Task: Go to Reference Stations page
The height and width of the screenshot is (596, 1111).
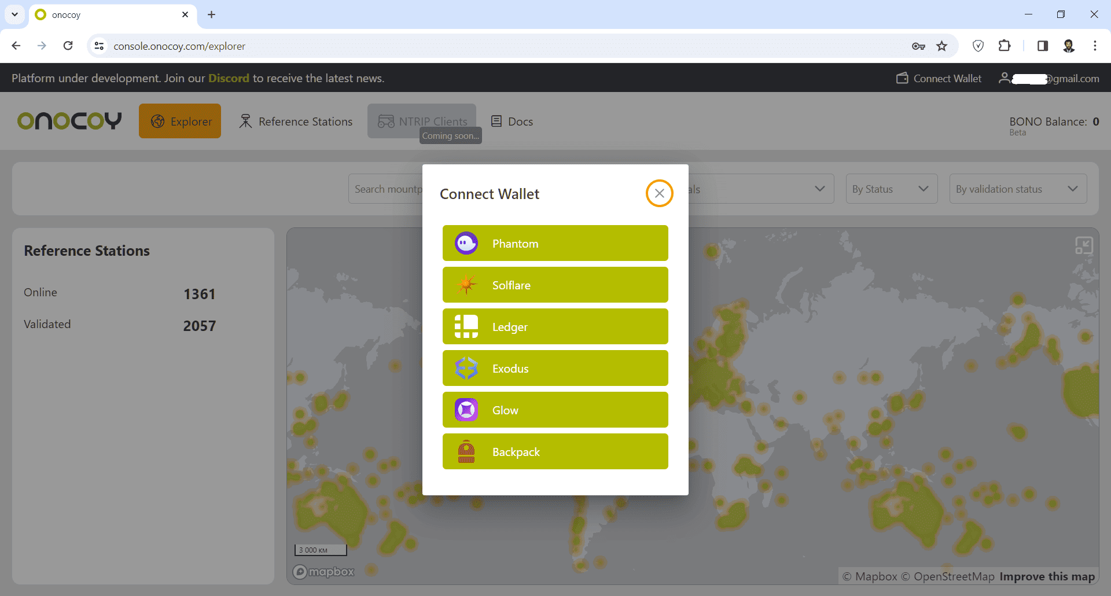Action: (296, 122)
